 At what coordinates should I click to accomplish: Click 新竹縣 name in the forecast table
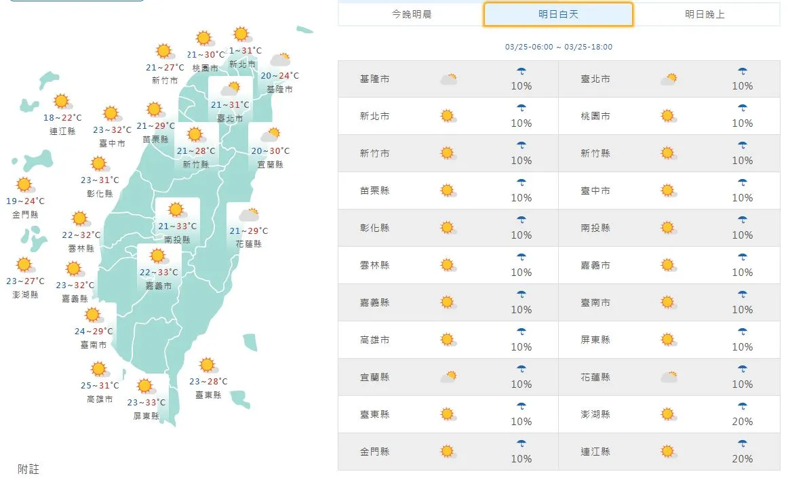coord(595,153)
